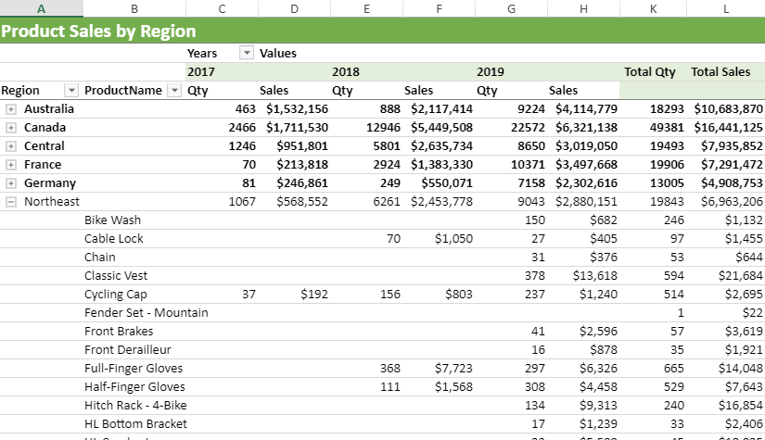Select the Cycling Cap product name
The image size is (765, 440).
(x=116, y=295)
